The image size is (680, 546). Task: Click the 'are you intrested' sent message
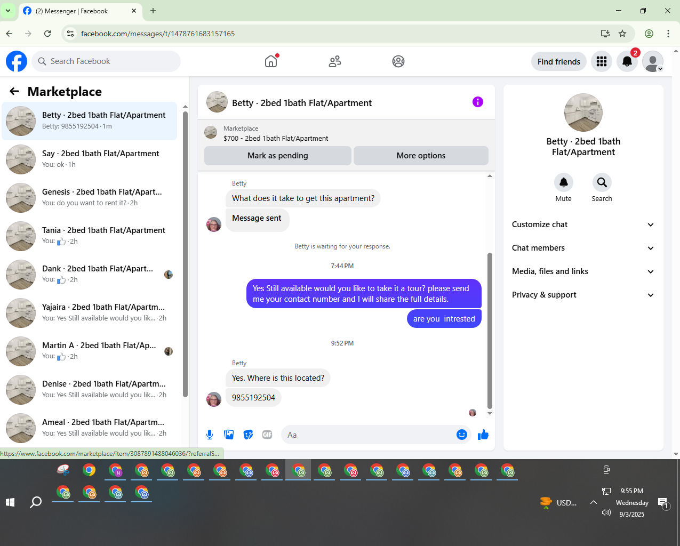coord(444,319)
